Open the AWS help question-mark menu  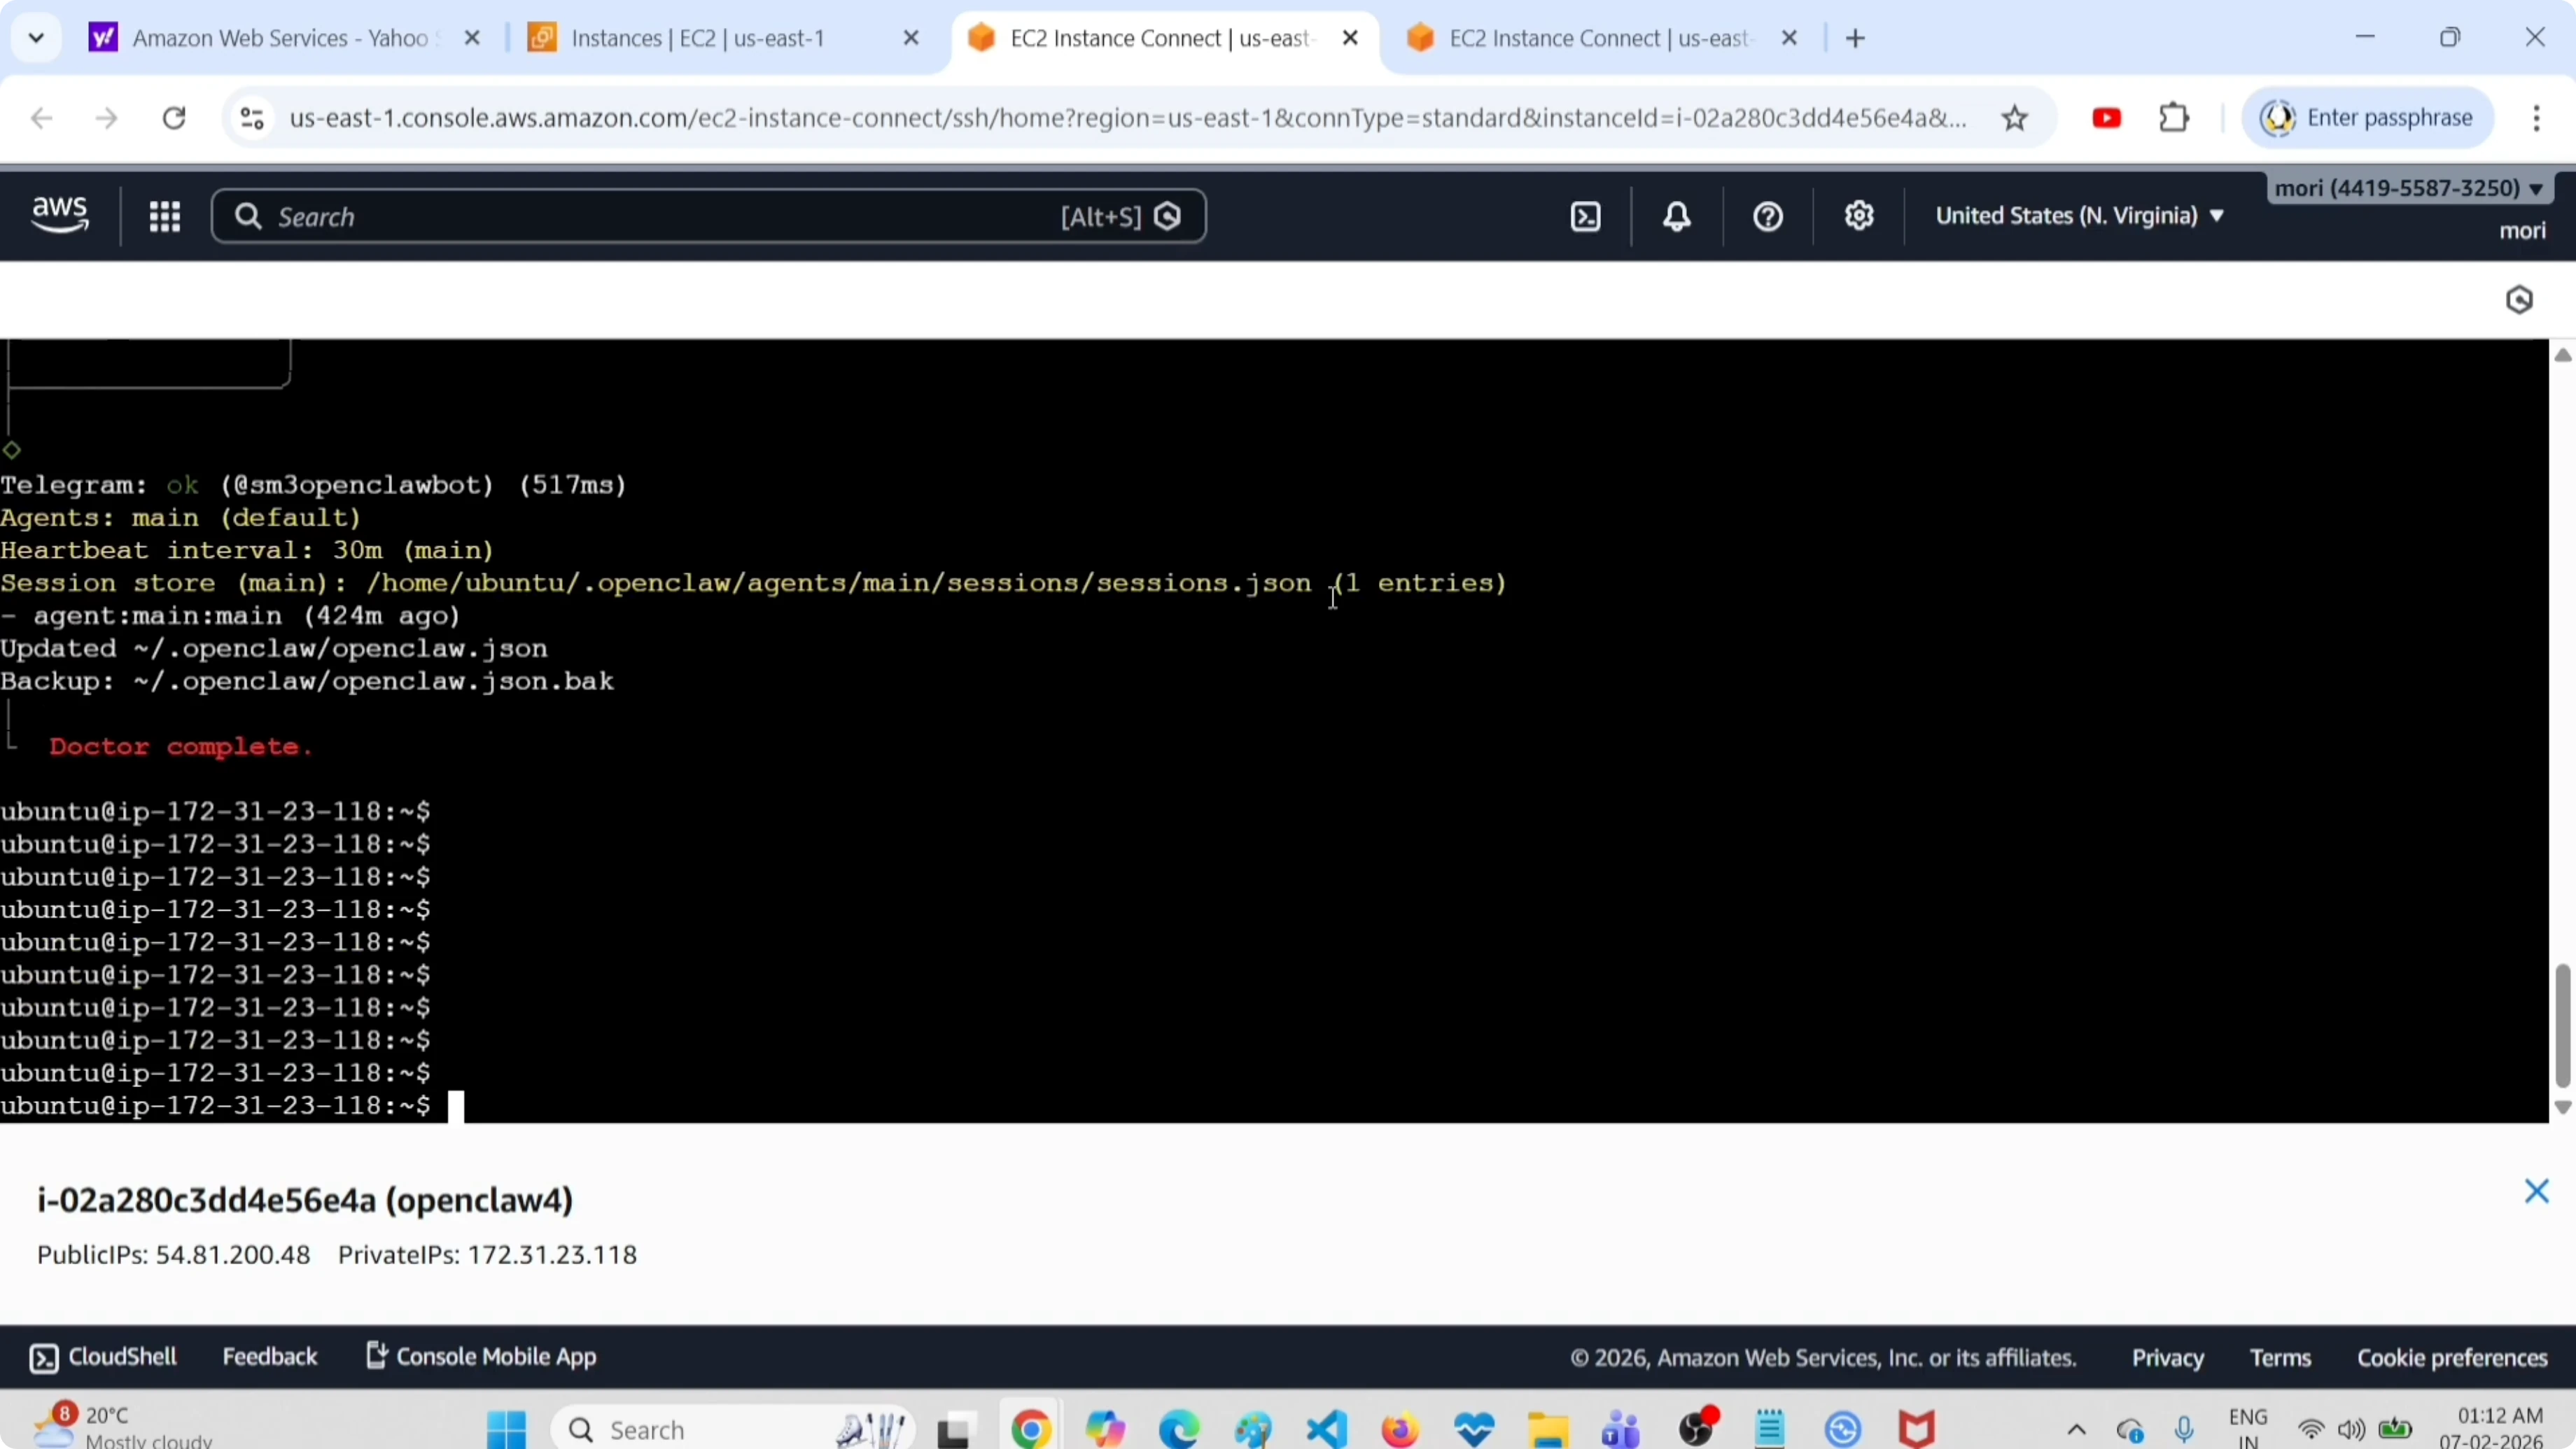(x=1767, y=216)
